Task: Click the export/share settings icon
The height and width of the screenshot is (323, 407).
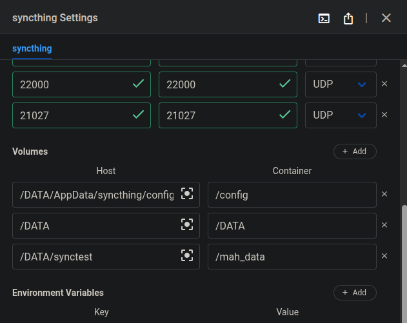Action: click(x=348, y=19)
